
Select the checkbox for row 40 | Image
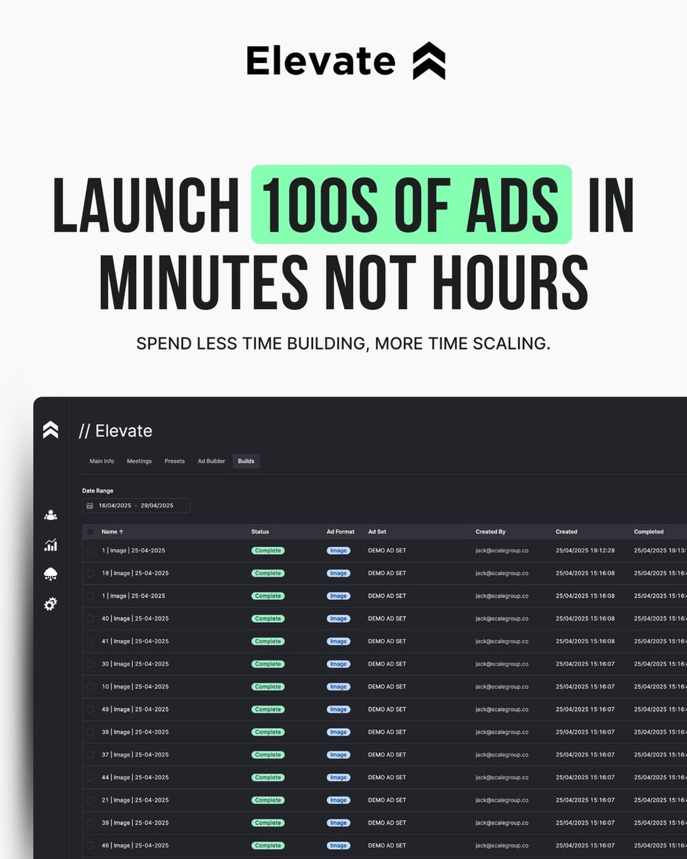(90, 618)
